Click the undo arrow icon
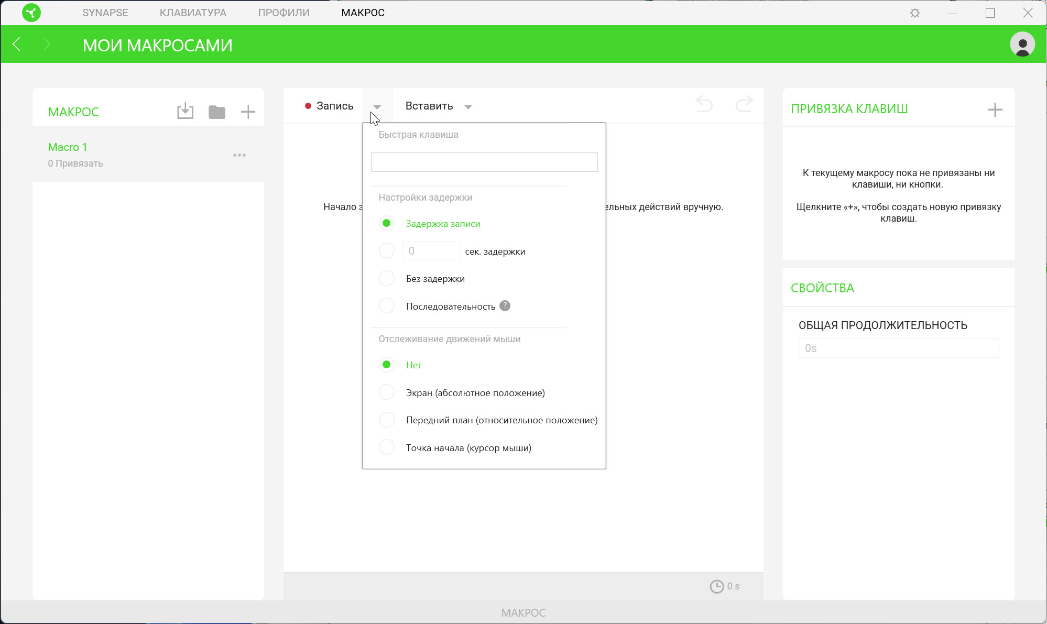The width and height of the screenshot is (1047, 624). (704, 105)
